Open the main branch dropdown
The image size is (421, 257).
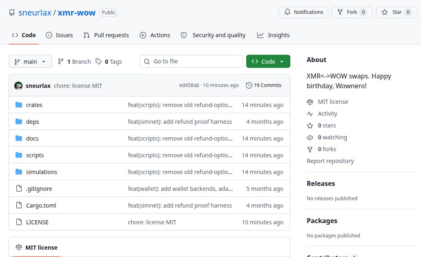(x=30, y=62)
